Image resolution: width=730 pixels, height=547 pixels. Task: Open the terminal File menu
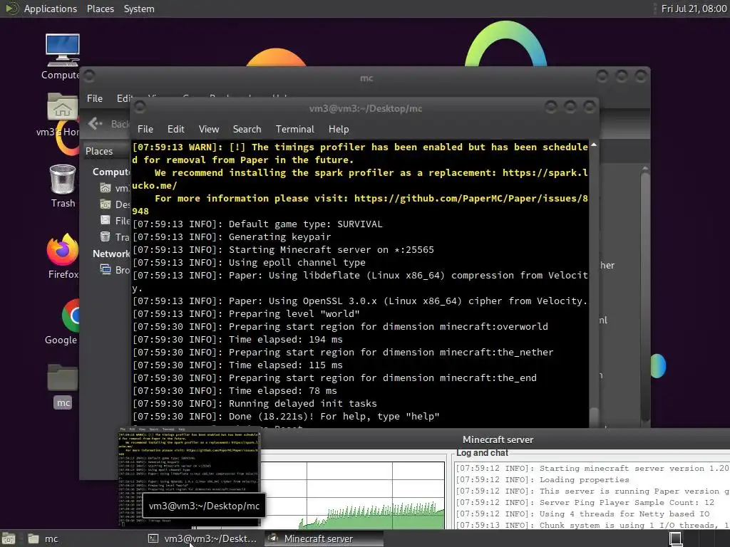coord(145,129)
